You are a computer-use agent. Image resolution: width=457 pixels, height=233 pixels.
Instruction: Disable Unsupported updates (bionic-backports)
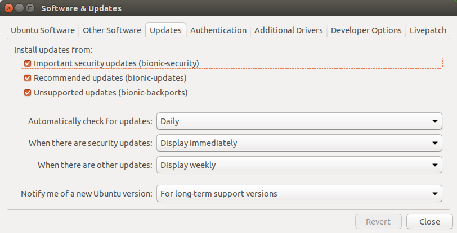(x=28, y=93)
